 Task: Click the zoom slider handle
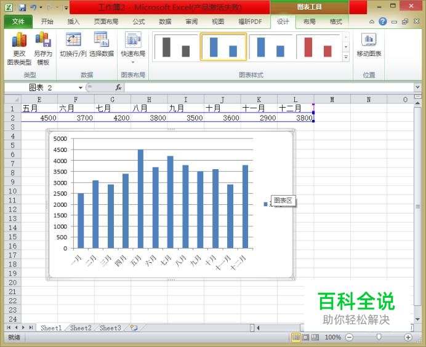click(x=379, y=337)
